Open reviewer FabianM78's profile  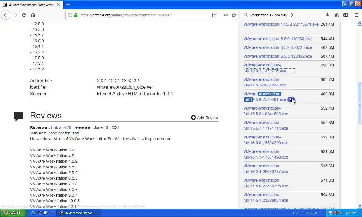pos(61,127)
